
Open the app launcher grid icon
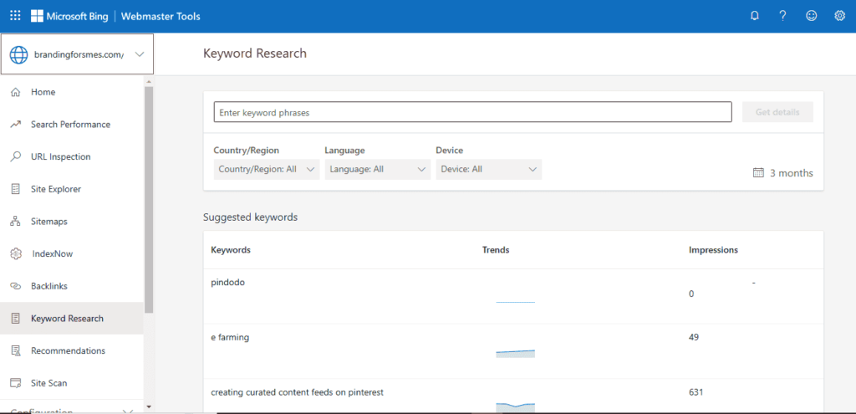[x=15, y=16]
